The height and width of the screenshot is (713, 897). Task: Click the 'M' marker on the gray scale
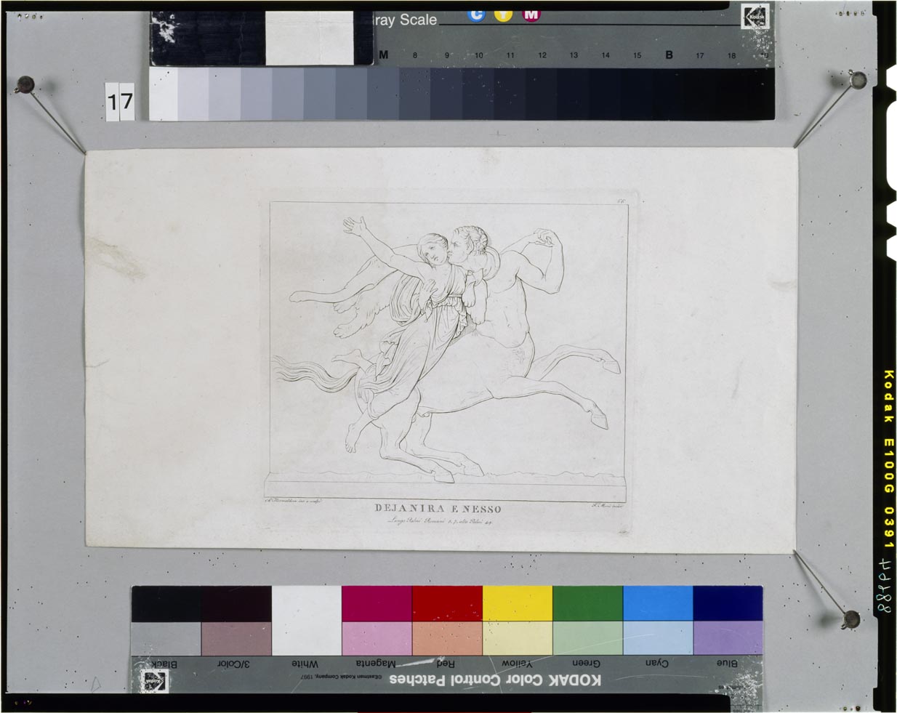click(384, 55)
